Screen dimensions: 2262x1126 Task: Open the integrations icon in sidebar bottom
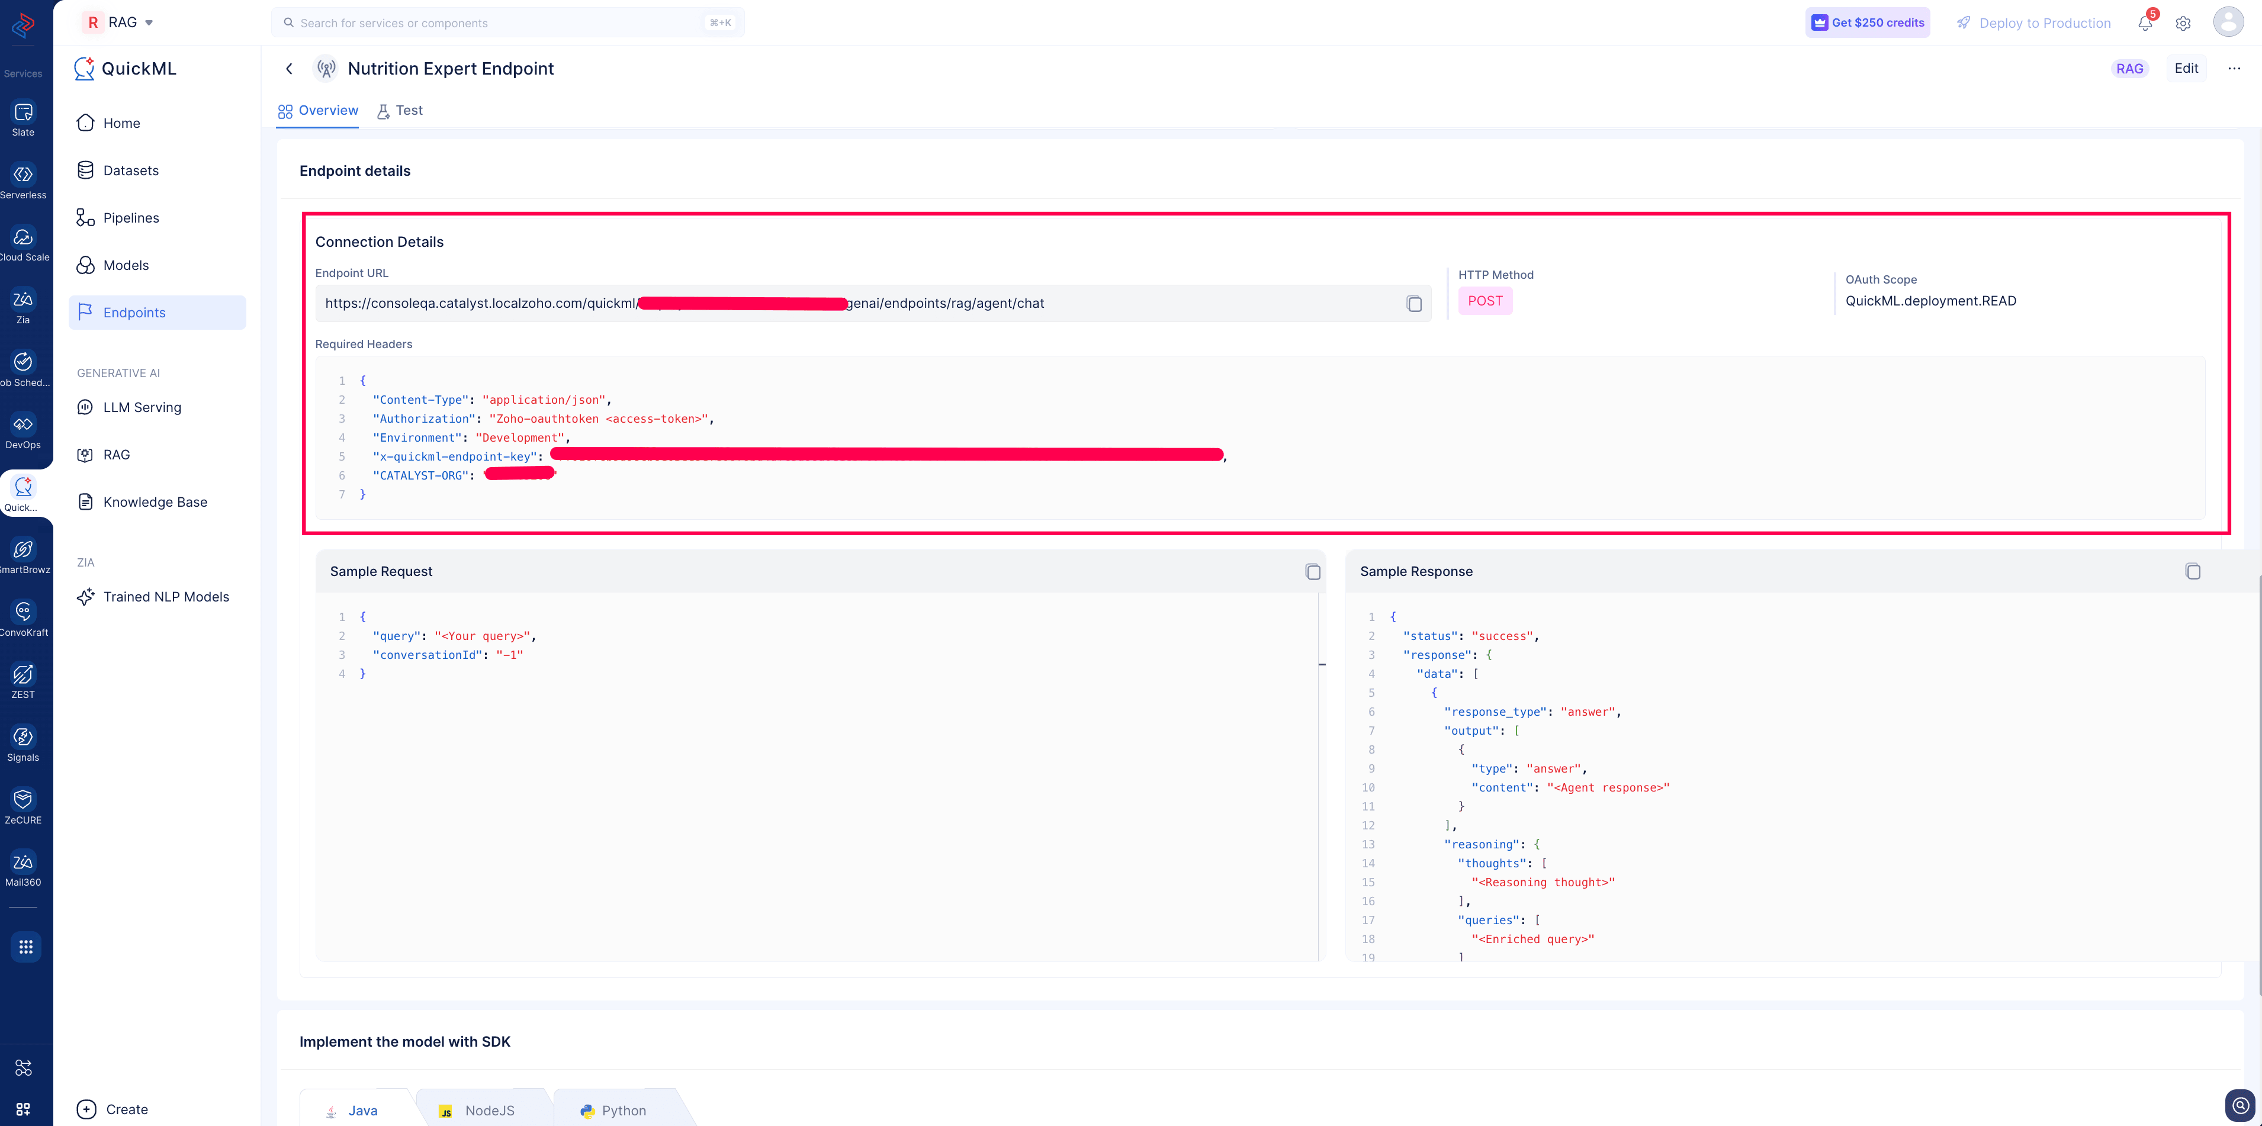24,1067
